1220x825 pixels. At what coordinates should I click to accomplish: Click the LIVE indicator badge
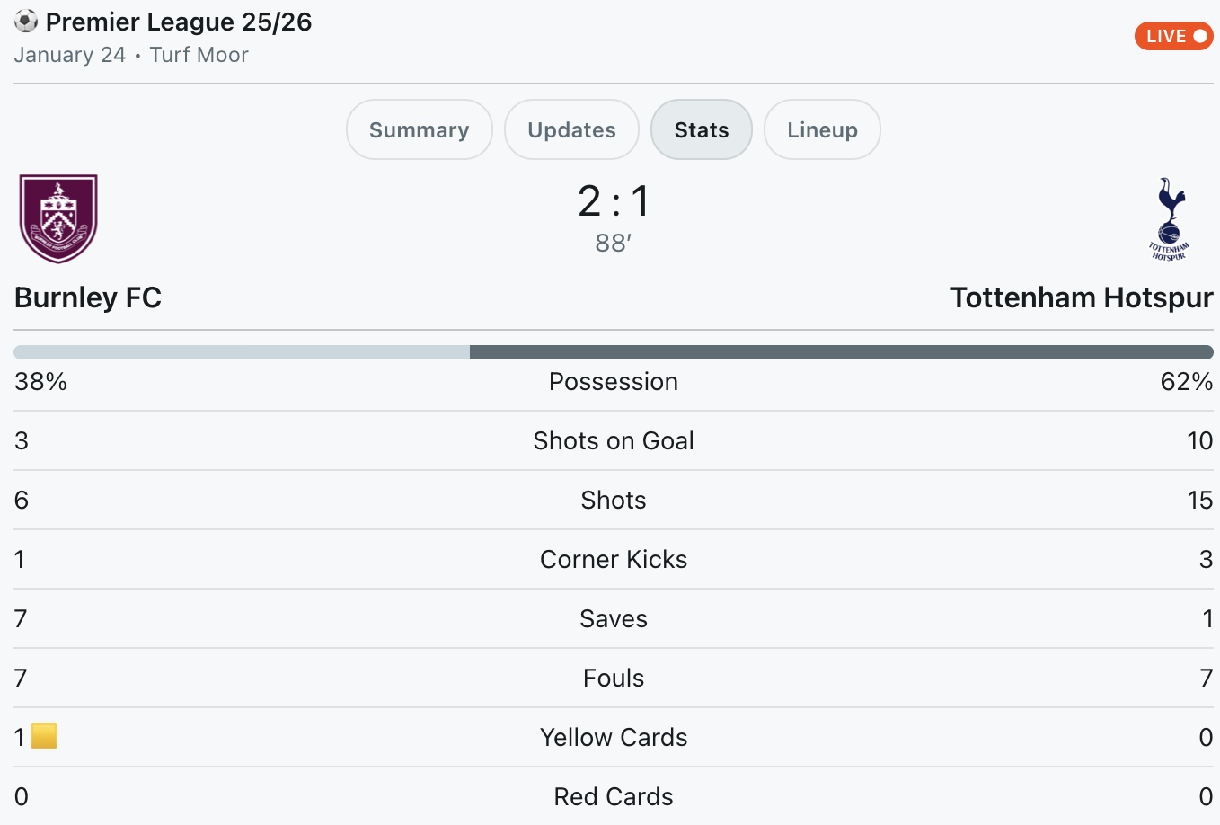pos(1173,36)
